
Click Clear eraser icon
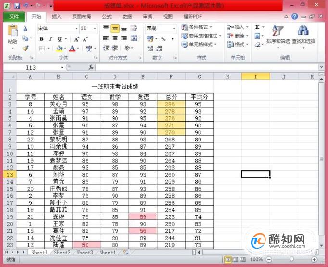[257, 45]
